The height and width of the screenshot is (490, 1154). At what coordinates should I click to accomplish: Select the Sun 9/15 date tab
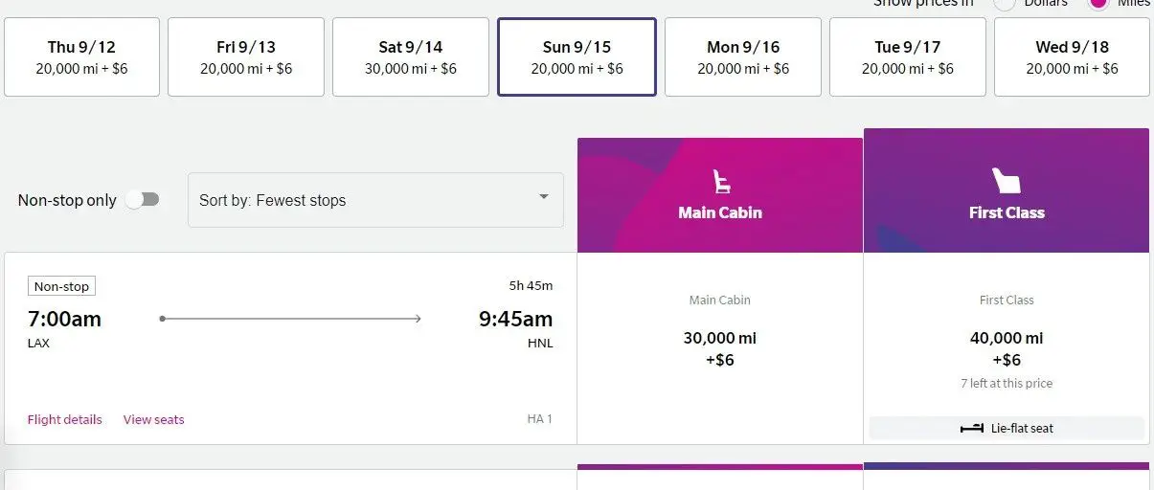(x=577, y=57)
